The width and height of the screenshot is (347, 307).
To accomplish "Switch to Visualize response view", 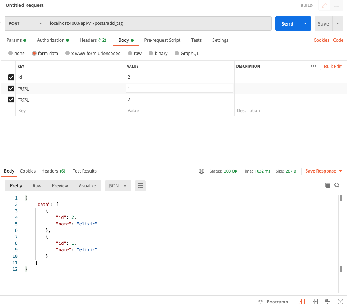I will tap(87, 185).
